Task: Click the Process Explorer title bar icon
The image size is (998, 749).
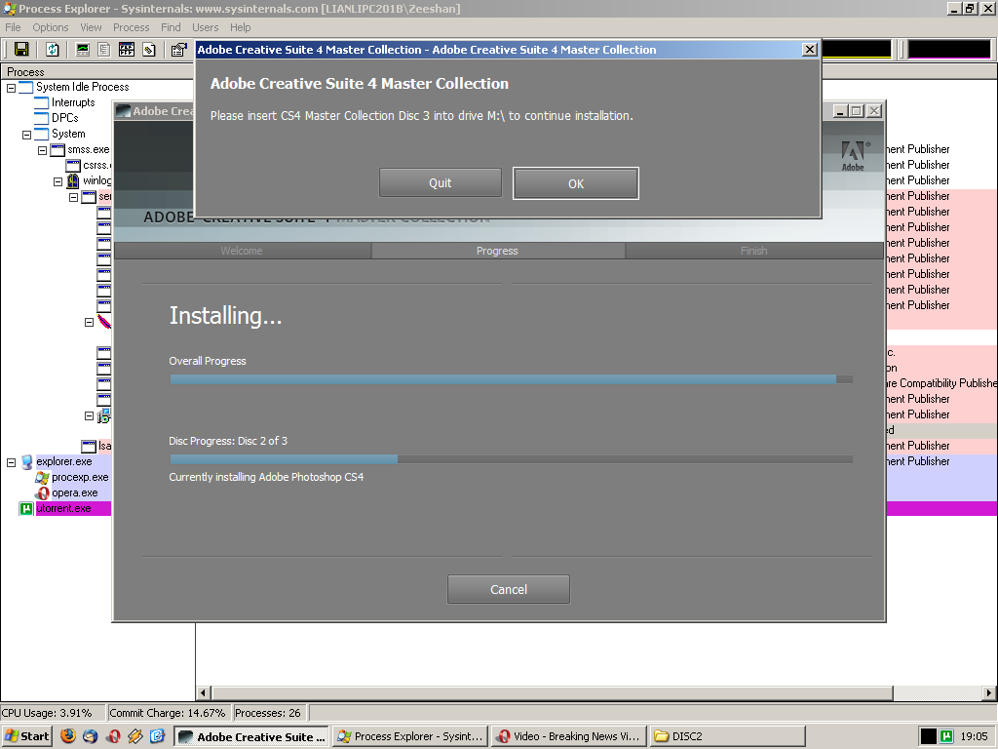Action: (x=10, y=9)
